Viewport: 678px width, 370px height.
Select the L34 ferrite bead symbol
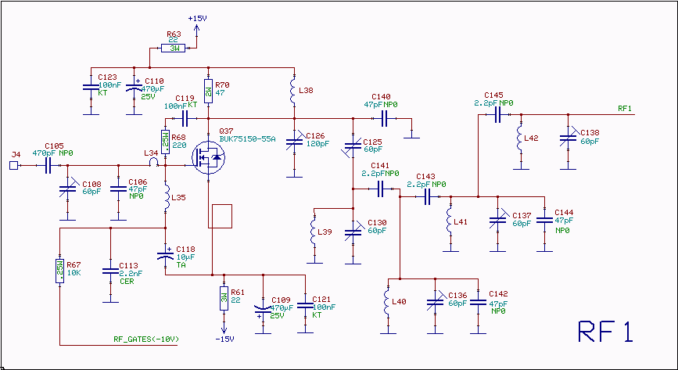coord(153,162)
